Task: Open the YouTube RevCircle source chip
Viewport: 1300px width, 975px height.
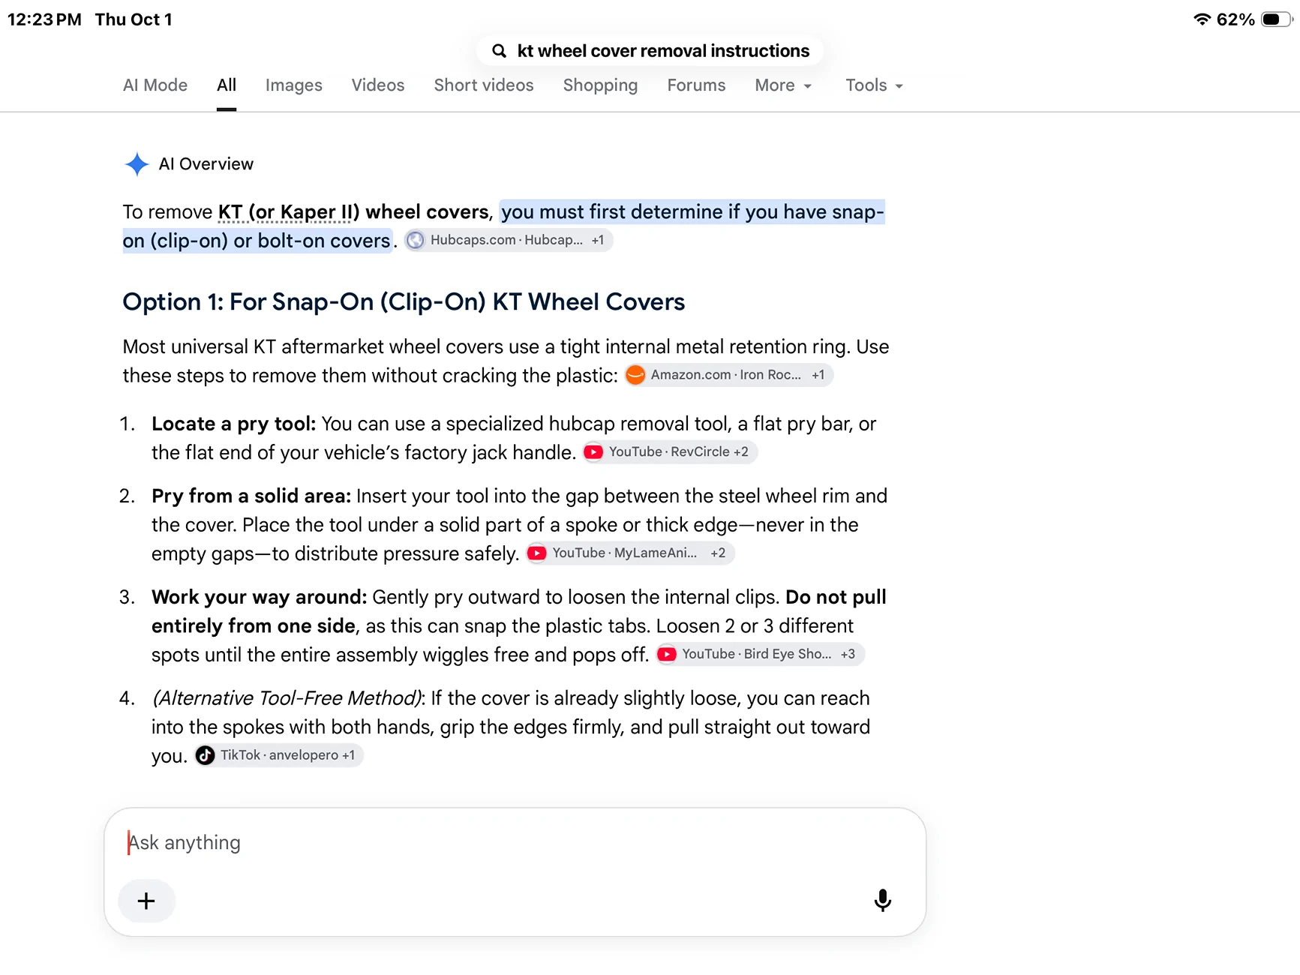Action: click(x=670, y=452)
